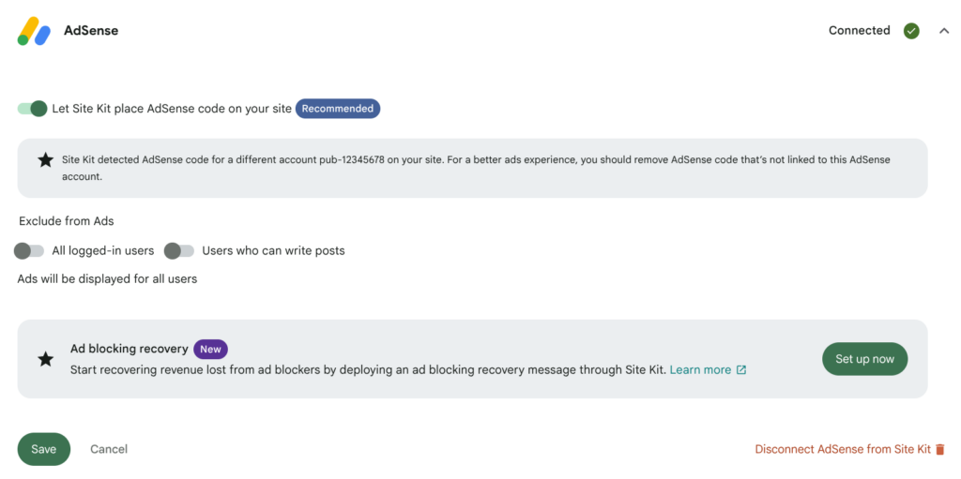
Task: Click the AdSense logo icon
Action: pyautogui.click(x=34, y=31)
